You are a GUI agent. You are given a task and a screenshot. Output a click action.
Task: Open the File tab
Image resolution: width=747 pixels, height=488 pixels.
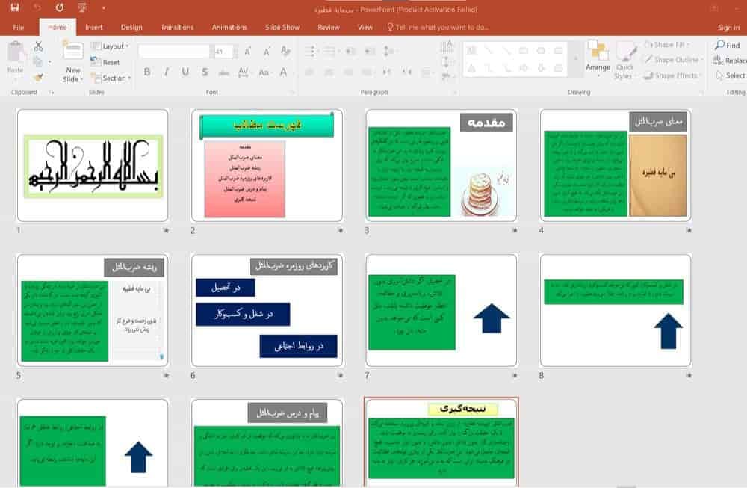coord(19,27)
